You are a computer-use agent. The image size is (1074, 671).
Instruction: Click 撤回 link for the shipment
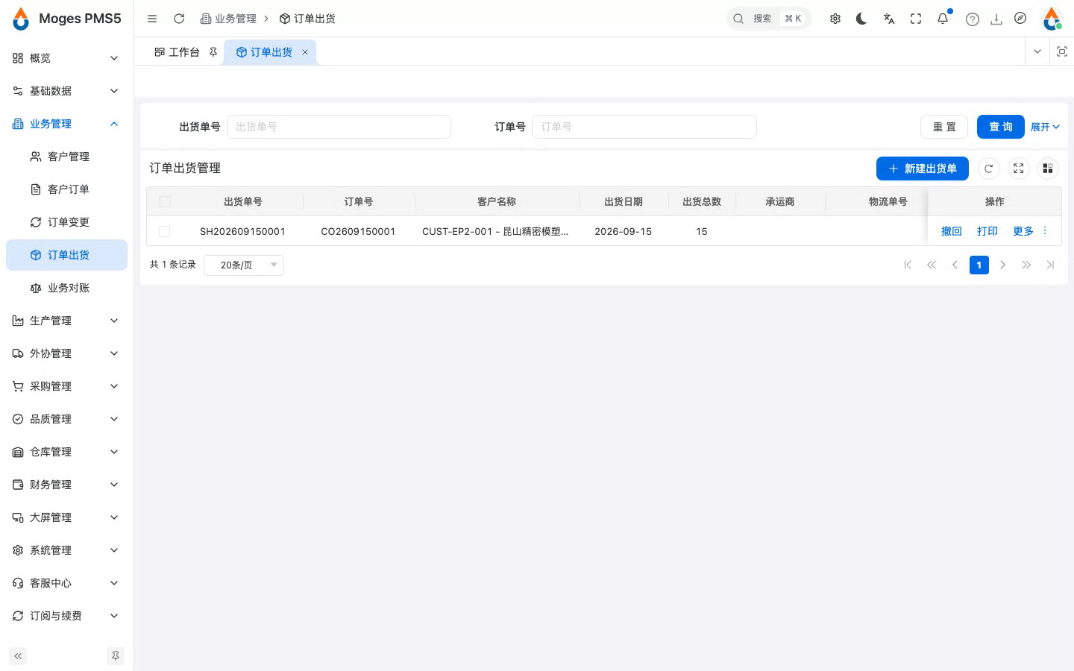[x=952, y=231]
